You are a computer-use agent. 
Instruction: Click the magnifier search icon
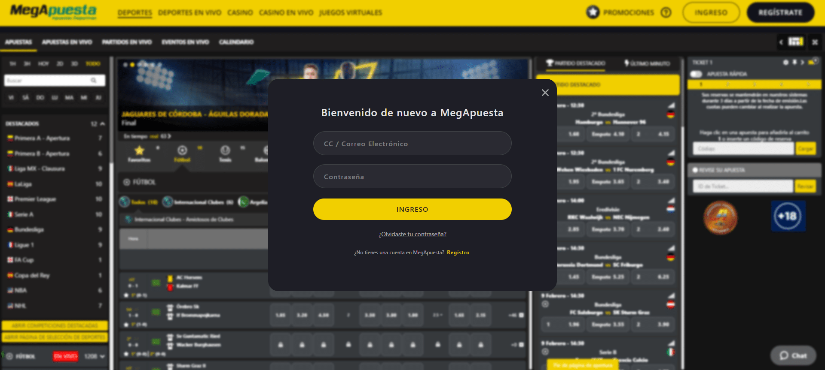pos(94,80)
